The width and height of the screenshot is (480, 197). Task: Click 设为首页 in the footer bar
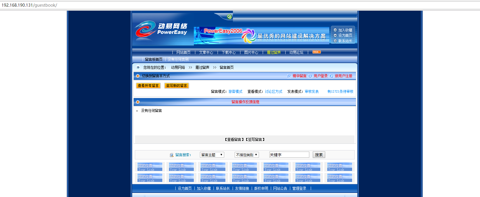click(185, 188)
